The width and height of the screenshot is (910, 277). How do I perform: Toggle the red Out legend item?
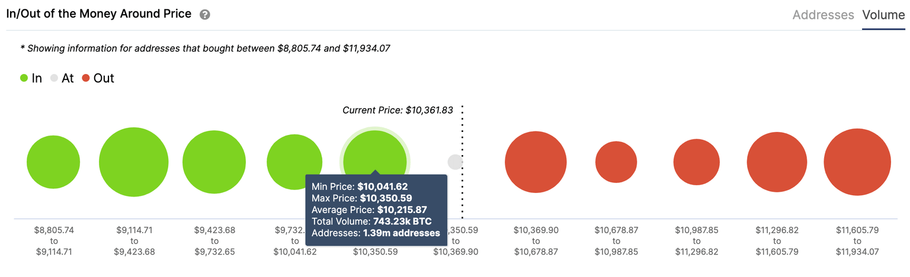(x=98, y=78)
